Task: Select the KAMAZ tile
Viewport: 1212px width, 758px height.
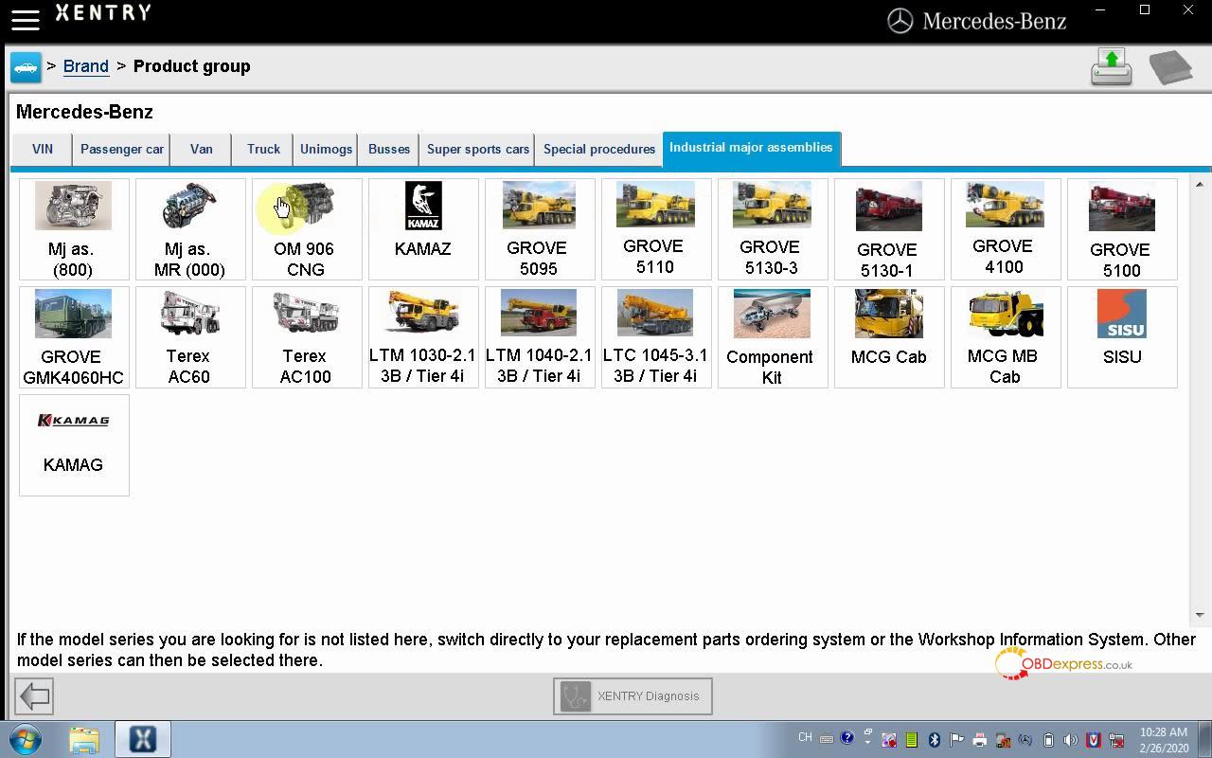Action: (x=423, y=229)
